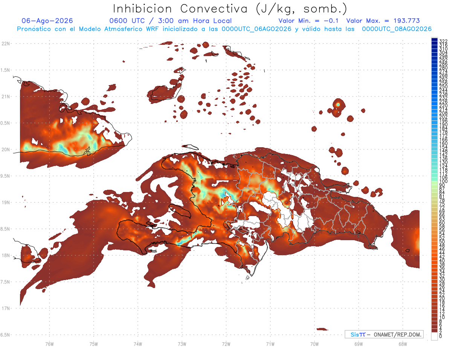Click the "69W" longitude label
This screenshot has height=349, width=452.
click(x=359, y=344)
